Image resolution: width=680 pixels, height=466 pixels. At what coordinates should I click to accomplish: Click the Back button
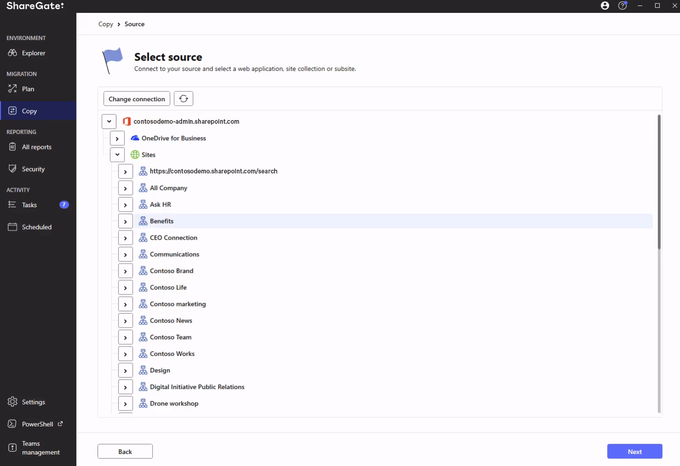pyautogui.click(x=125, y=451)
